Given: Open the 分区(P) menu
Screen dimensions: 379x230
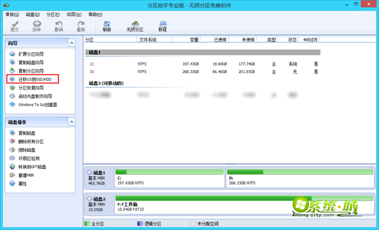Looking at the screenshot, I should [53, 15].
